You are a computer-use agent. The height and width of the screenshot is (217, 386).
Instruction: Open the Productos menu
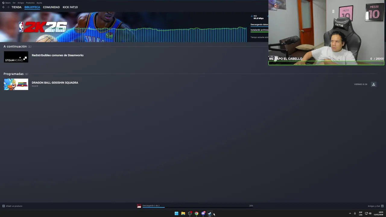(x=30, y=3)
